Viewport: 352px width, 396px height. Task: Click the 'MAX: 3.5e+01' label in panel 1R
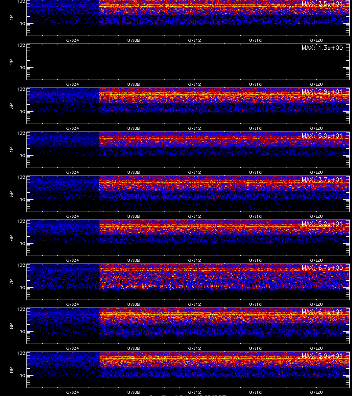(x=322, y=4)
